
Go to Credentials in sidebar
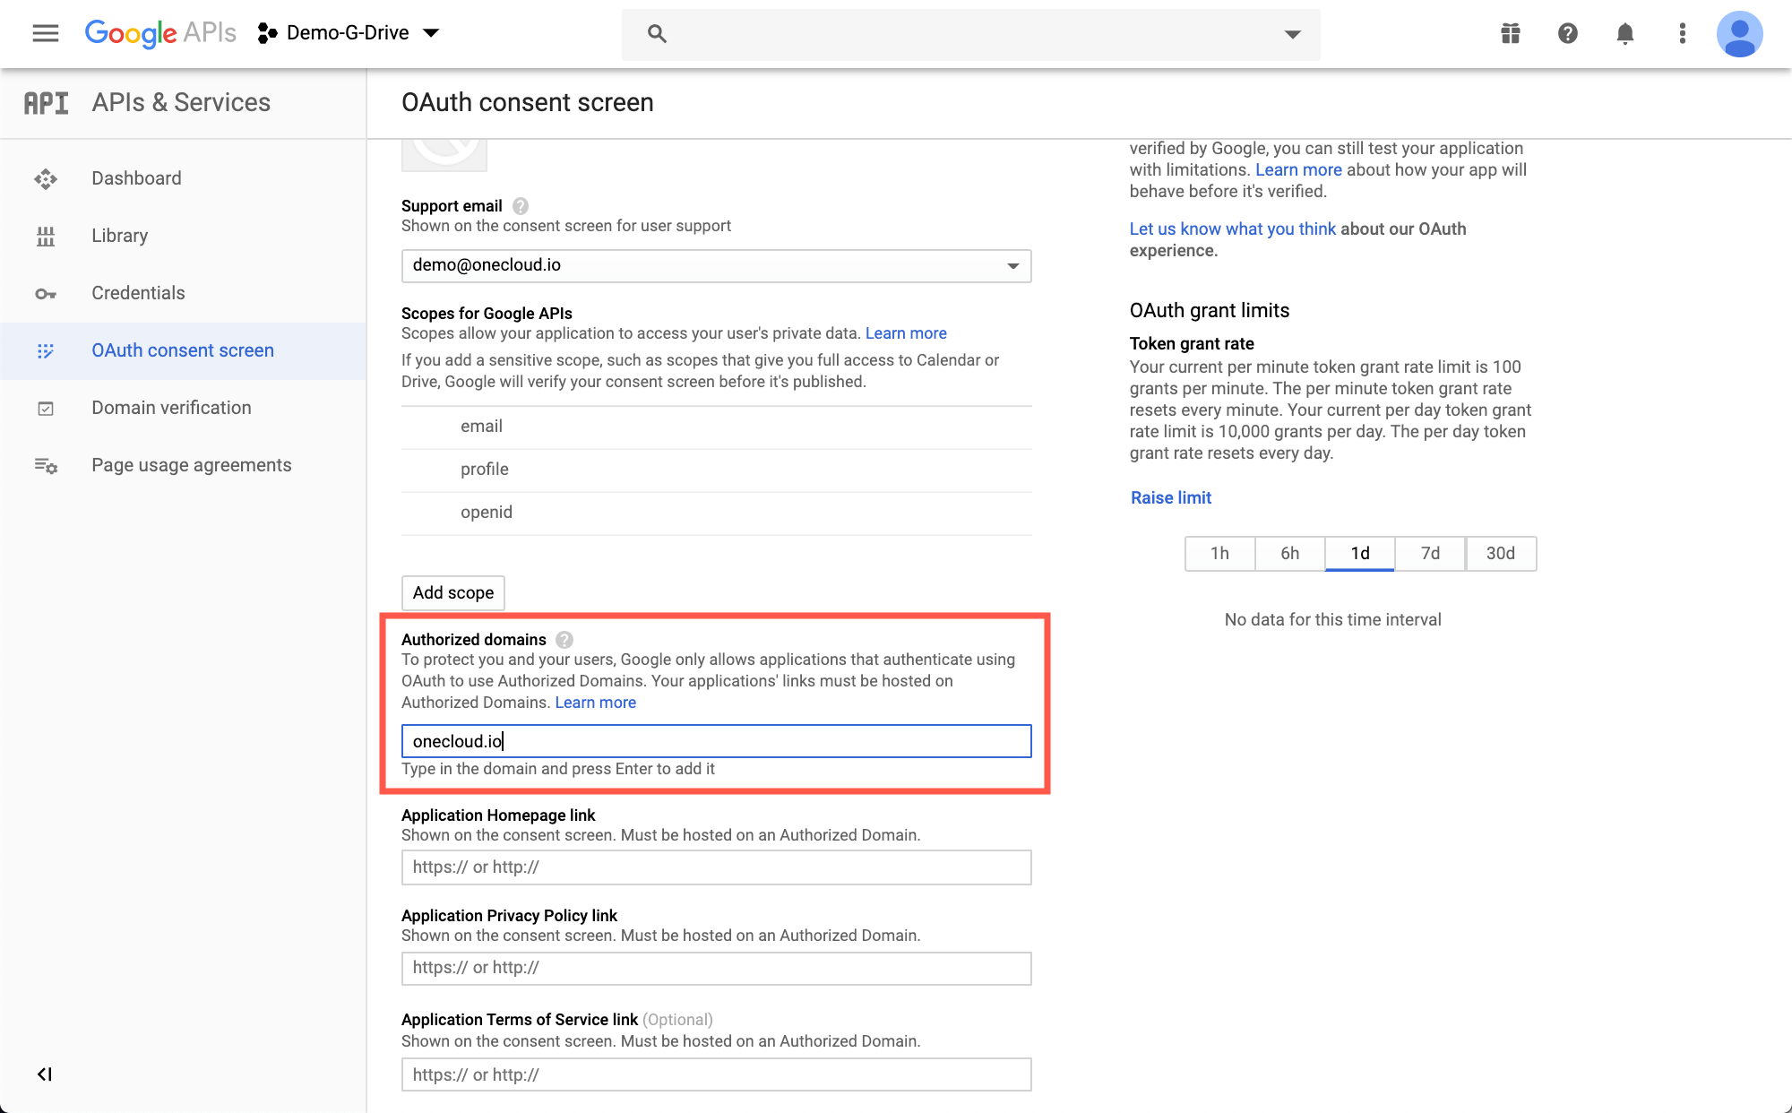pos(138,293)
